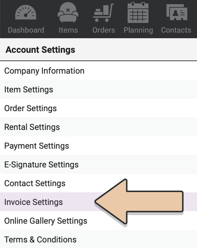Viewport: 197px width, 248px height.
Task: Open Company Information settings
Action: [x=98, y=71]
